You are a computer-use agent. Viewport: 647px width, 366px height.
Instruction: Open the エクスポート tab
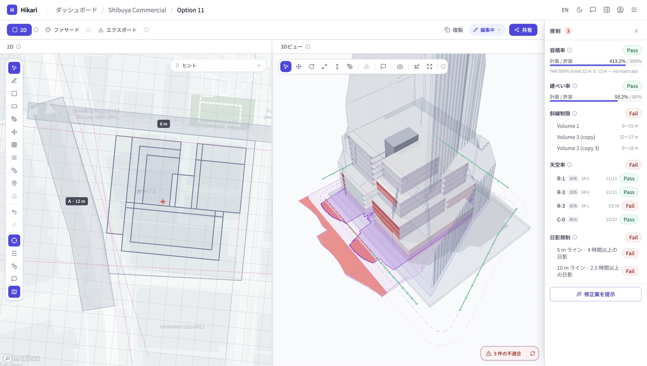pos(118,30)
